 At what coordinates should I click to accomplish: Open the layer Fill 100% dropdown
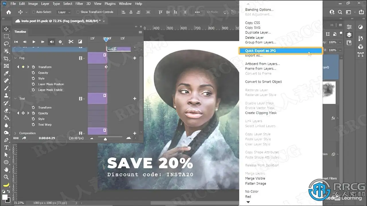tap(340, 50)
